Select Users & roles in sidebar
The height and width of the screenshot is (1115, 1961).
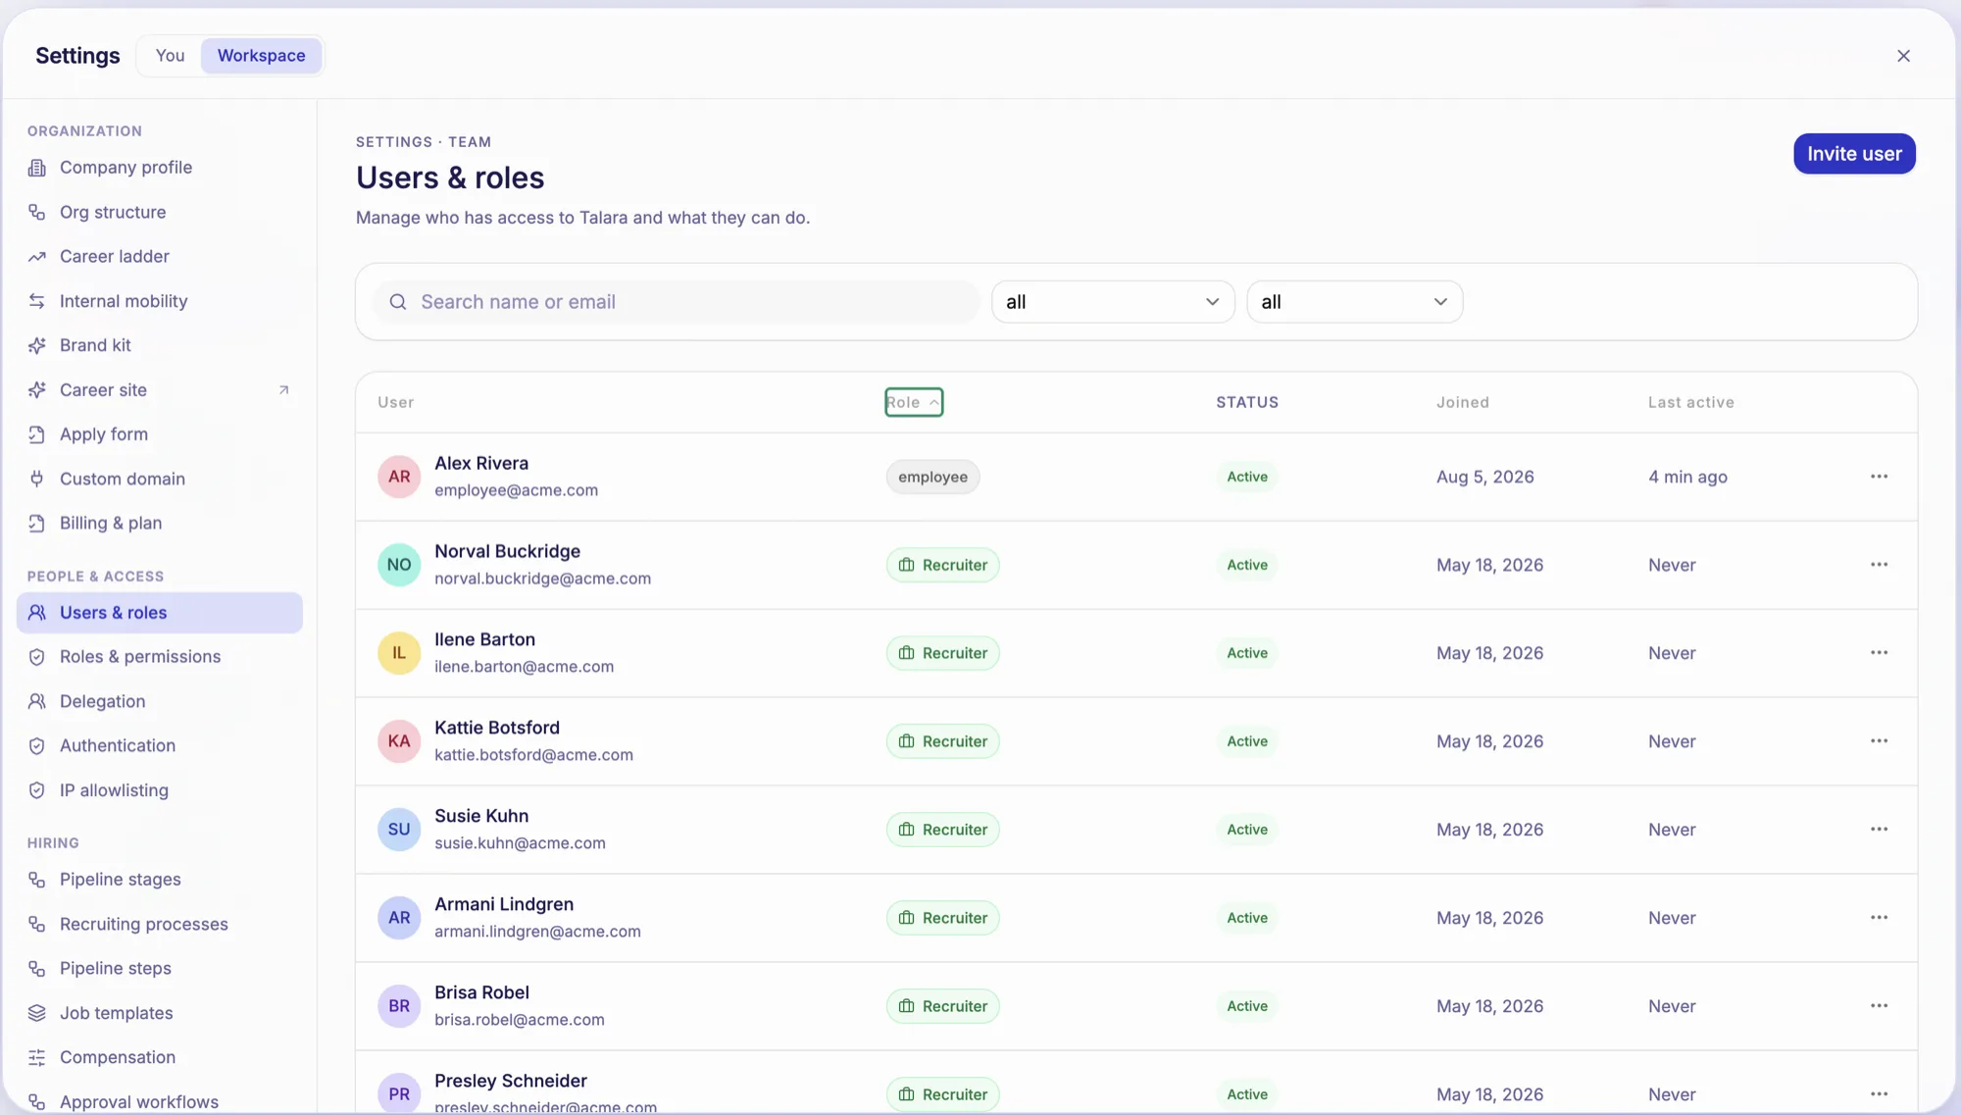[159, 613]
